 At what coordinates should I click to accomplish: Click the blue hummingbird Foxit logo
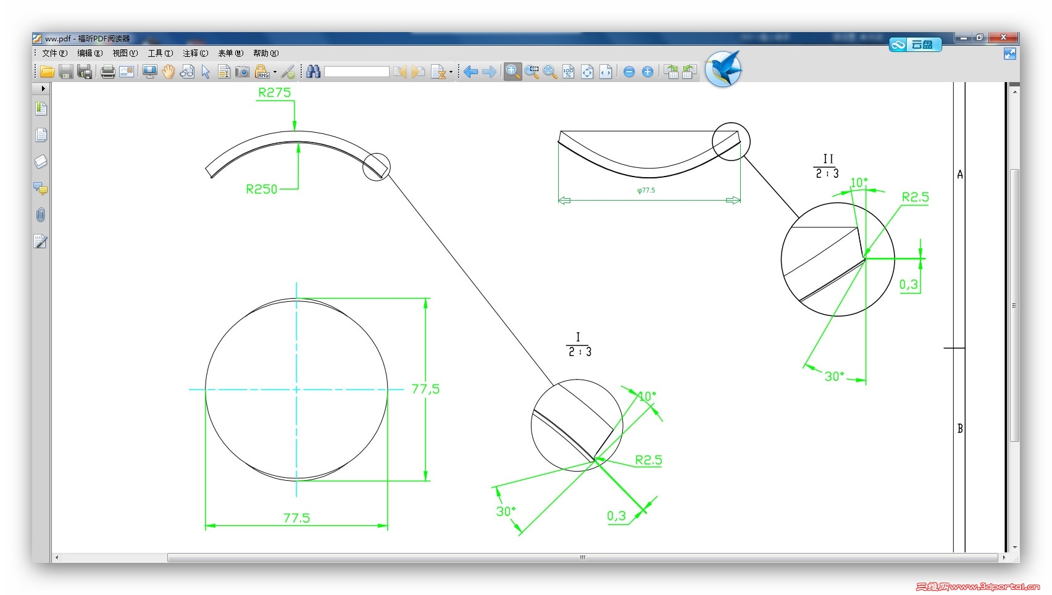point(723,69)
